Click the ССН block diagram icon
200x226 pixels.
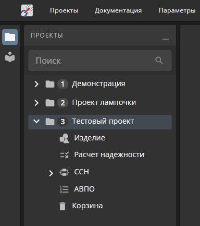pos(64,172)
